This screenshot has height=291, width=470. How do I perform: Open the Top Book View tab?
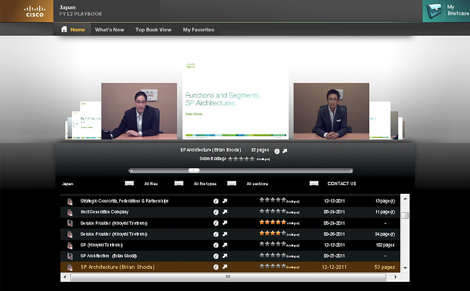click(x=153, y=30)
